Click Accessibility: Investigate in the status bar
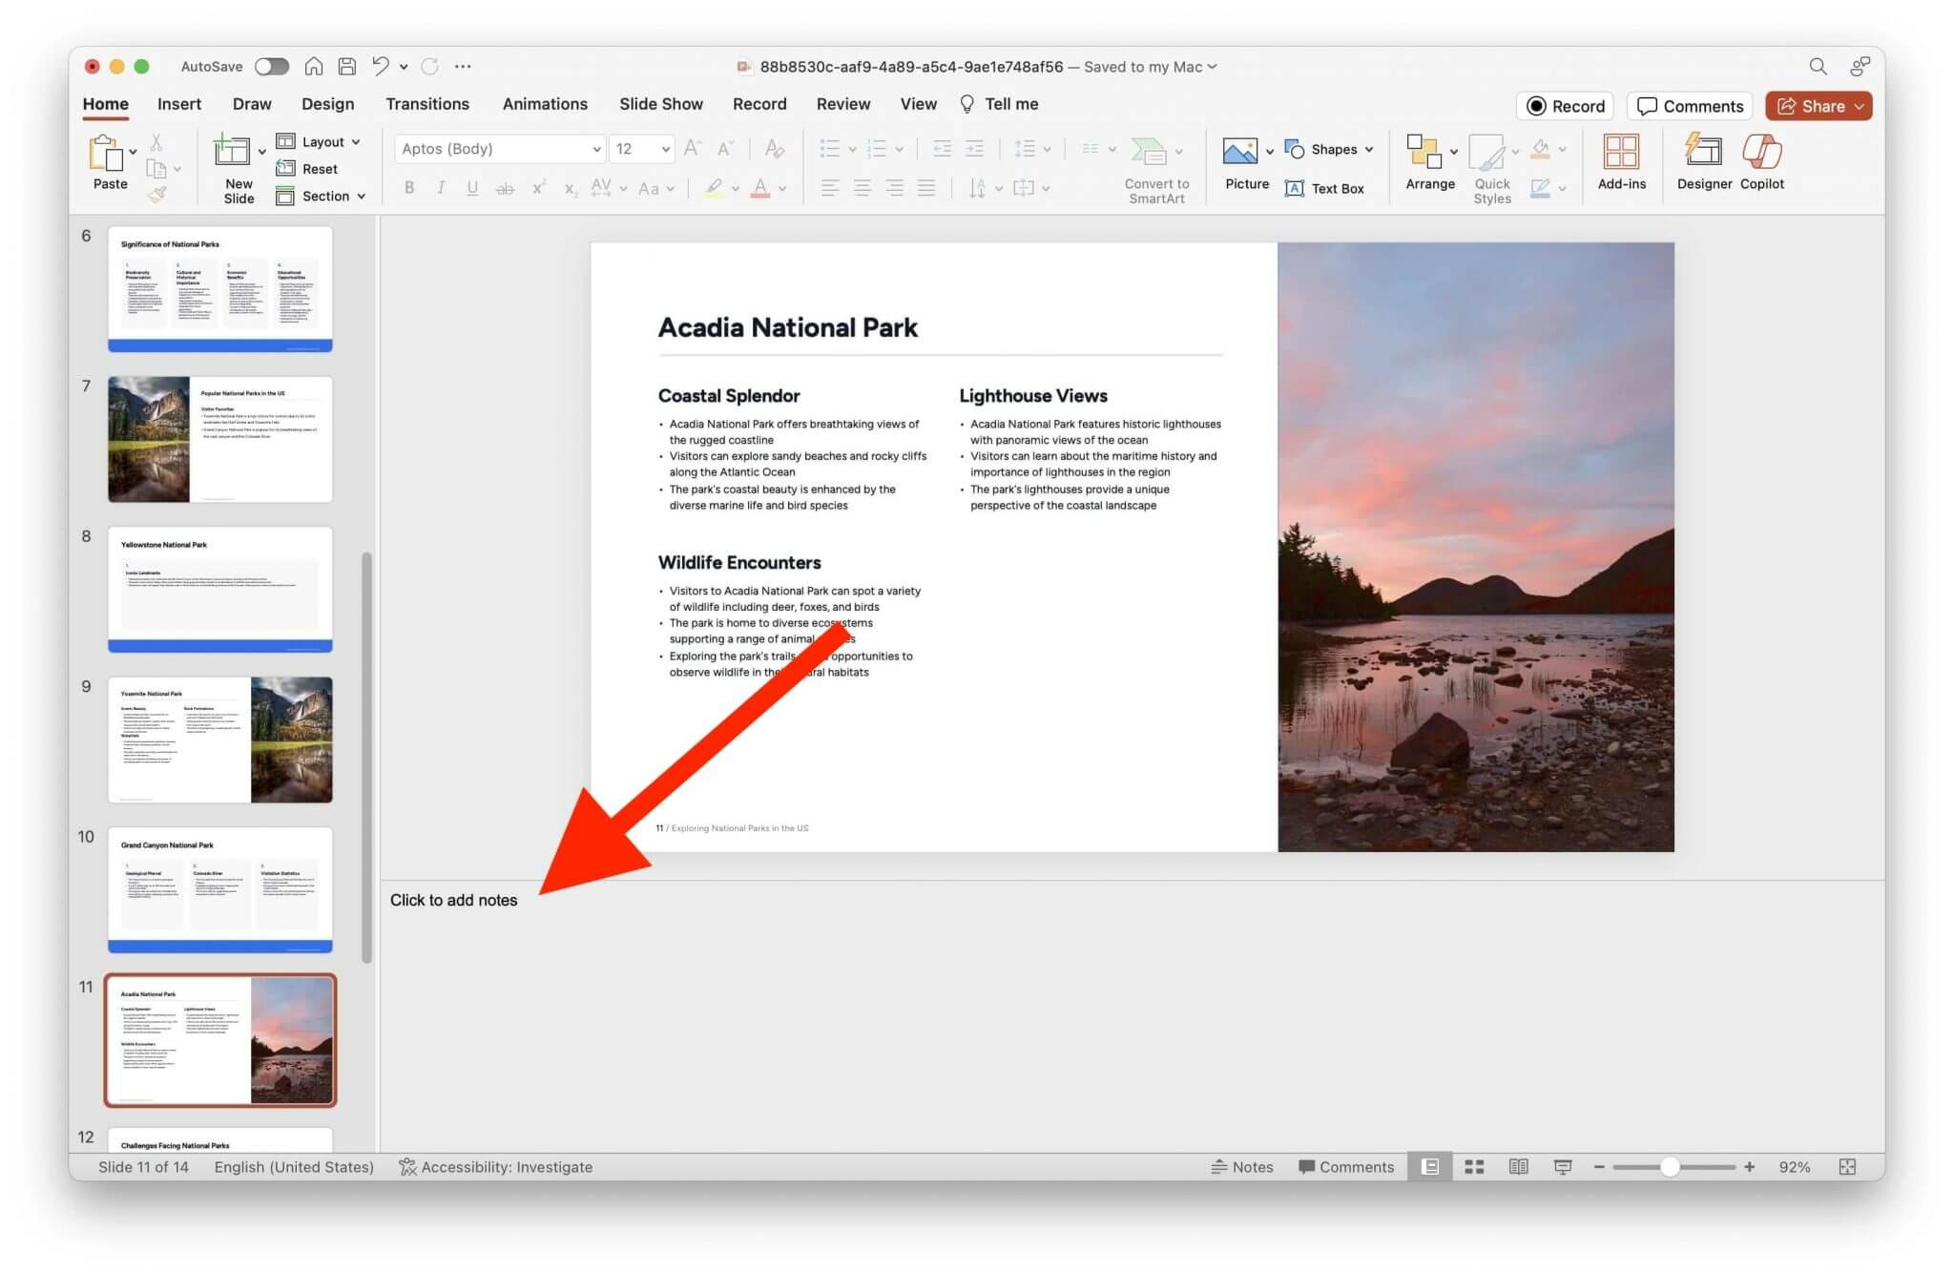 [496, 1166]
